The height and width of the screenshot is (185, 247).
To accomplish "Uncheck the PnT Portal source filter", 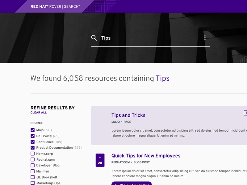I will 32,136.
